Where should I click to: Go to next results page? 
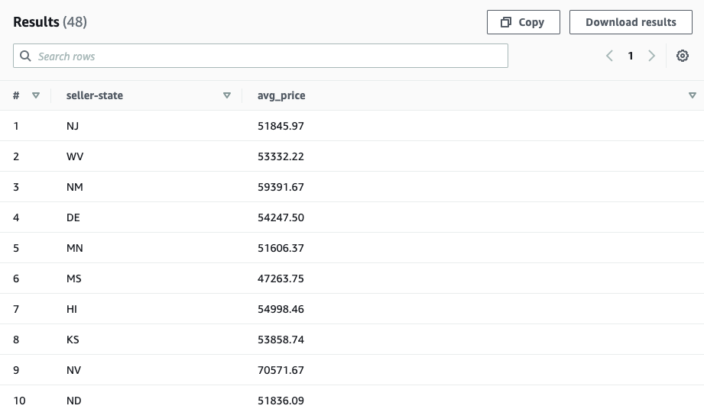tap(651, 56)
